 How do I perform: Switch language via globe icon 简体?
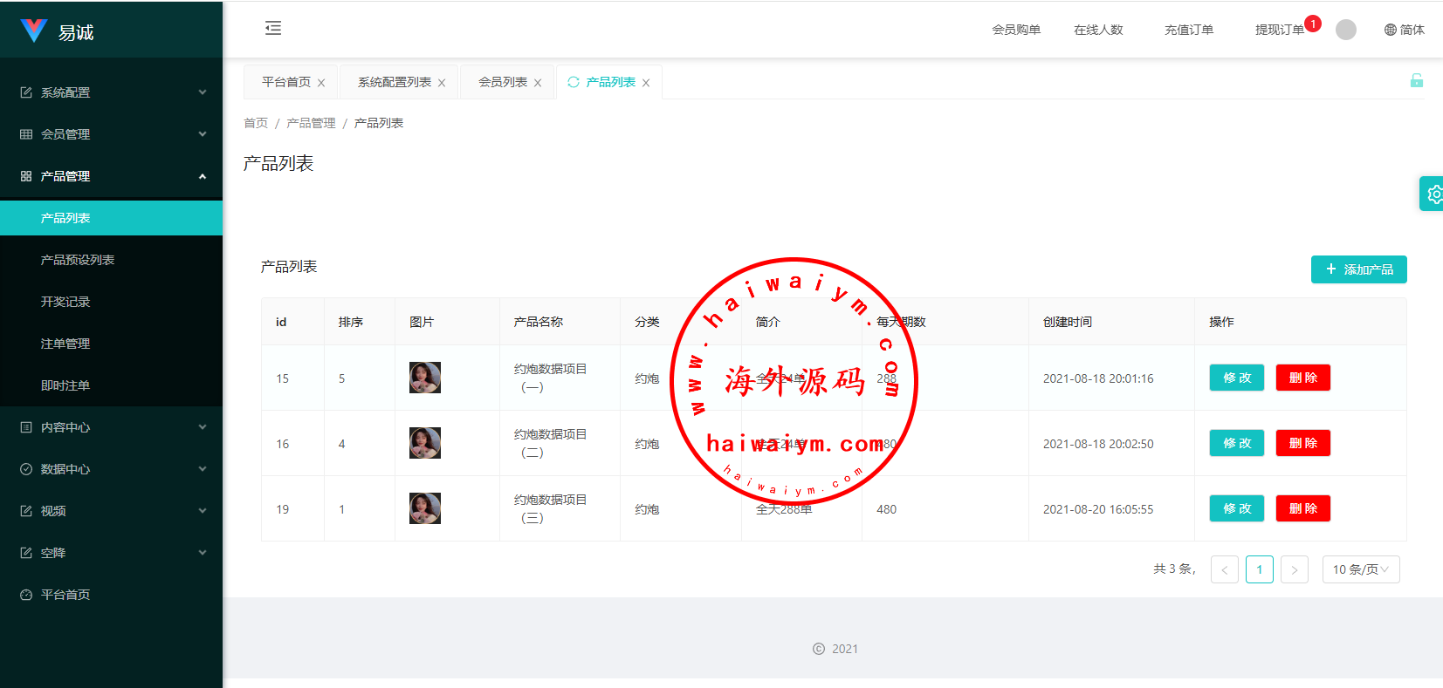[1404, 30]
